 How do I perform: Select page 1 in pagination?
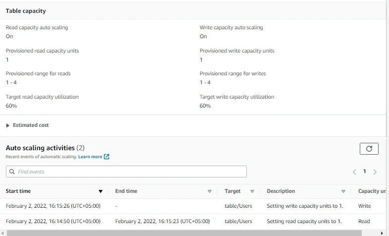pos(365,172)
